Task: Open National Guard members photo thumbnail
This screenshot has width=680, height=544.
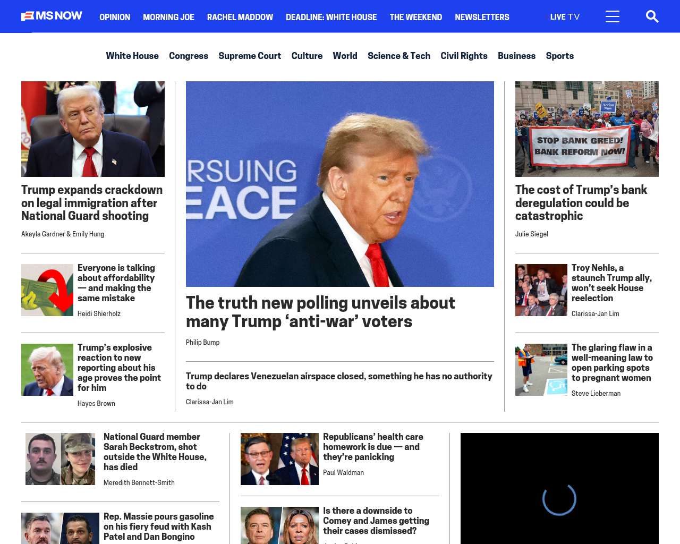Action: click(x=60, y=459)
